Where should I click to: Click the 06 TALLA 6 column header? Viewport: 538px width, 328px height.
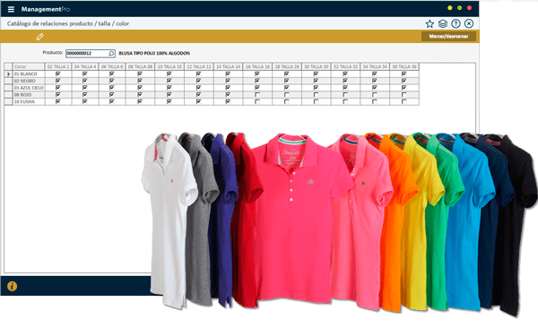[112, 66]
